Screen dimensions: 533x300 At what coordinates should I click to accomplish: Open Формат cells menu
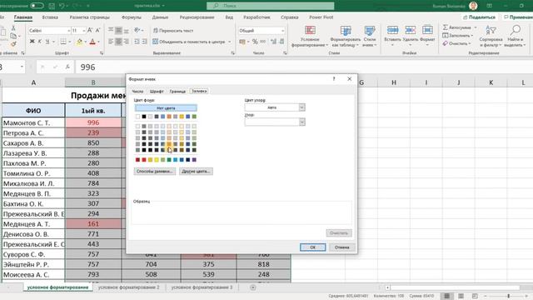(x=427, y=36)
